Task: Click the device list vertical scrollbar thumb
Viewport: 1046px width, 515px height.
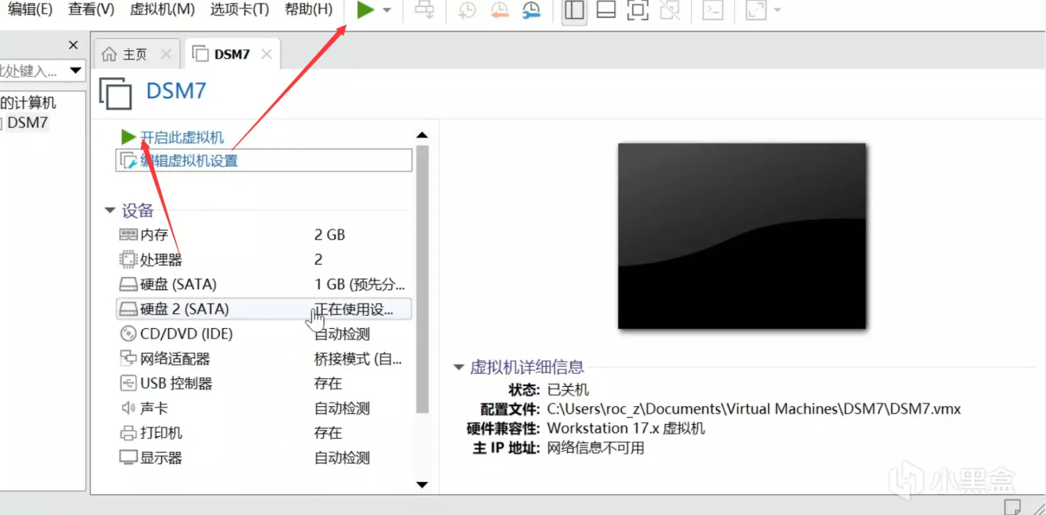Action: (x=422, y=279)
